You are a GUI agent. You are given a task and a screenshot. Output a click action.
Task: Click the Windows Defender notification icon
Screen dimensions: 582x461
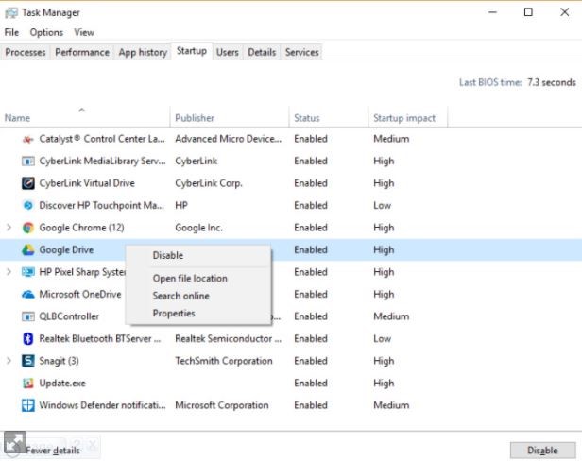point(27,405)
